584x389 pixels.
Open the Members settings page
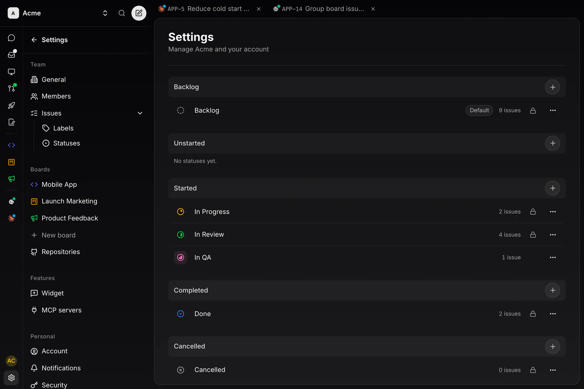point(51,96)
